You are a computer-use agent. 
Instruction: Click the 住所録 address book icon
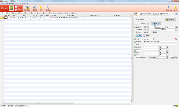11,8
